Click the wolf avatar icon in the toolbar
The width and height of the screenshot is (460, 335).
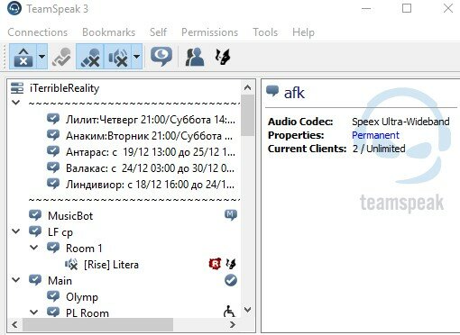click(223, 57)
